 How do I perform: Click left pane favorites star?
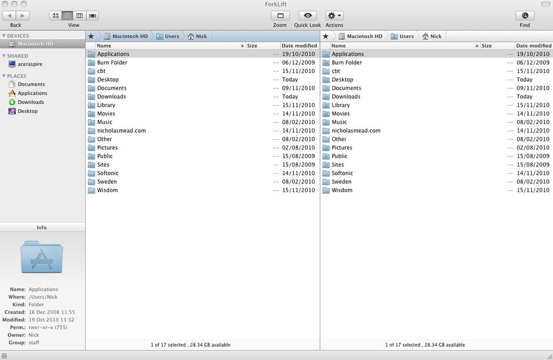pyautogui.click(x=91, y=36)
